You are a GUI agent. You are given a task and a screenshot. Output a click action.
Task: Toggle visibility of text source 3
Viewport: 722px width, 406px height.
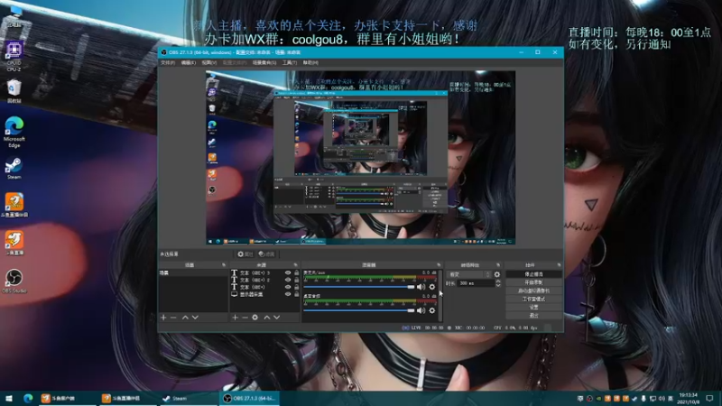coord(288,273)
